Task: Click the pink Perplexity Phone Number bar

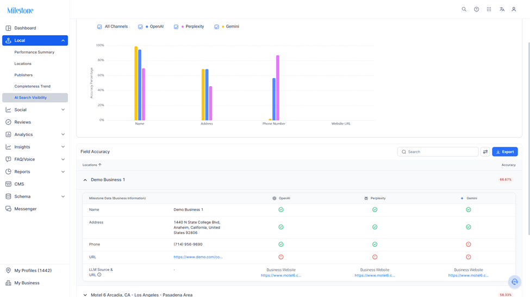Action: tap(278, 88)
